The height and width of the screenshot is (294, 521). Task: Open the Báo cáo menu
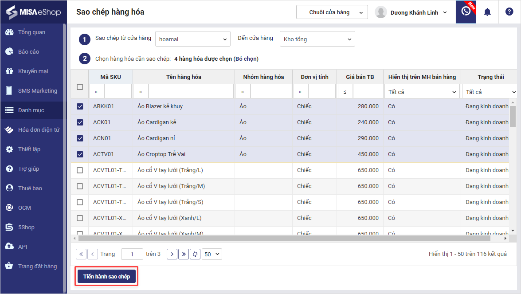tap(31, 51)
